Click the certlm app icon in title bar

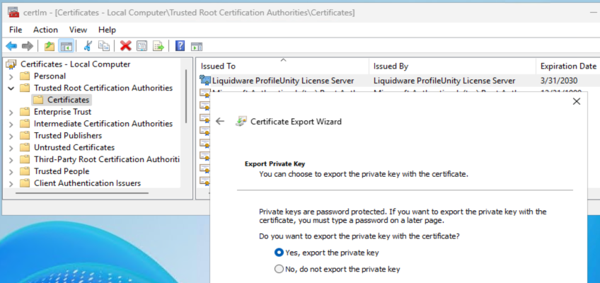13,12
